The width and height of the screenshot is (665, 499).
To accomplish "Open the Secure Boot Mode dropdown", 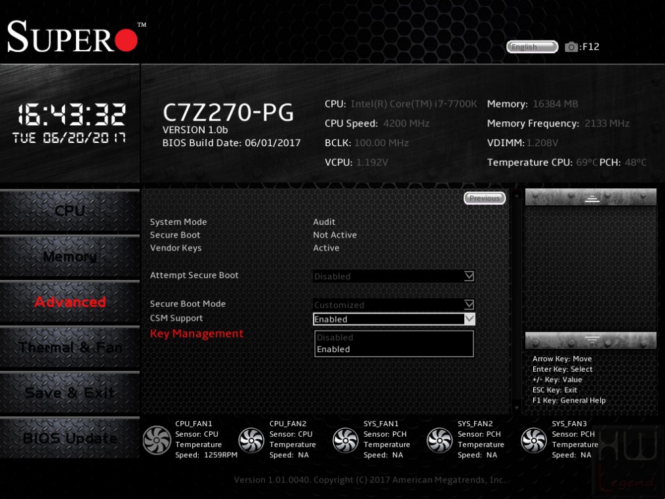I will coord(393,304).
